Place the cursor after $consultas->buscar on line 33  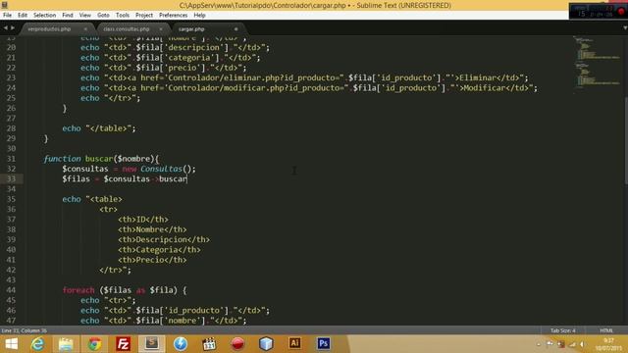point(187,178)
